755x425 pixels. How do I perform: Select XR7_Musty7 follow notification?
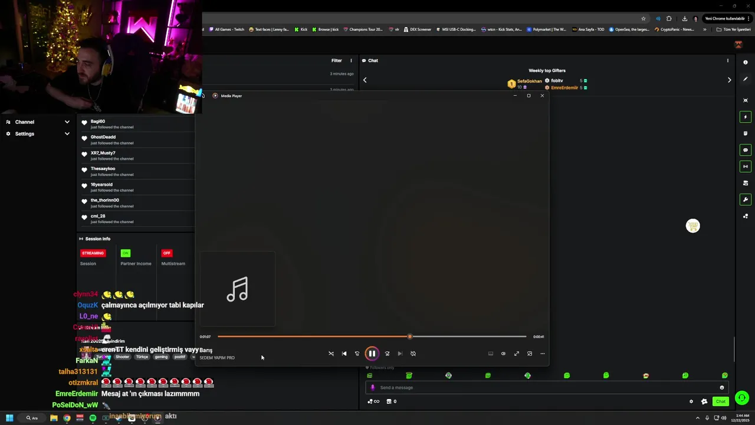137,156
